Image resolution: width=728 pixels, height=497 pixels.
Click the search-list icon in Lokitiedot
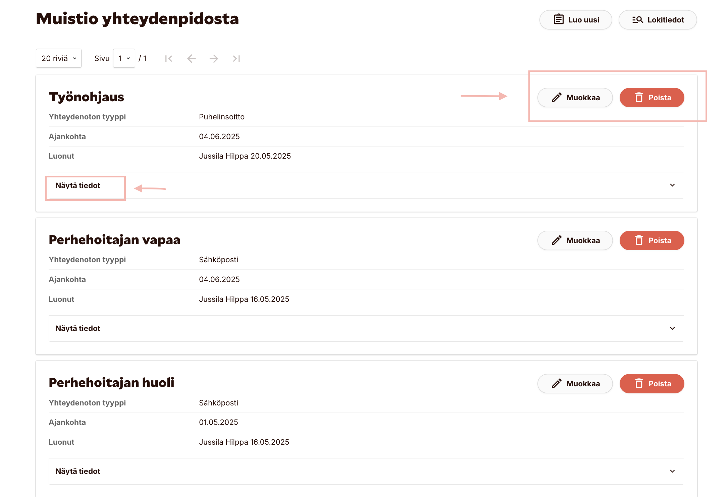point(637,20)
